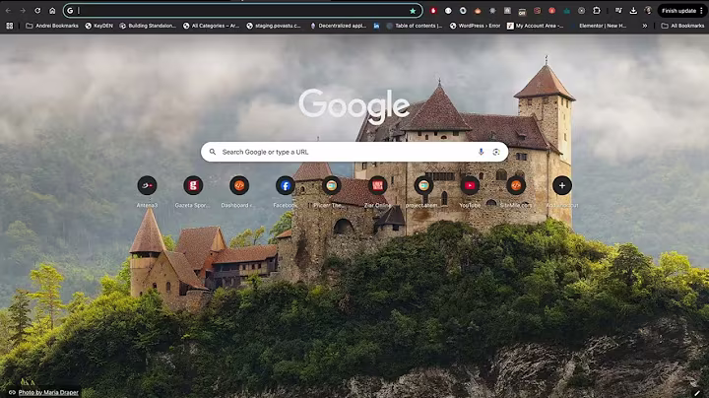
Task: Open the All Categories – Ar... bookmark
Action: tap(211, 26)
